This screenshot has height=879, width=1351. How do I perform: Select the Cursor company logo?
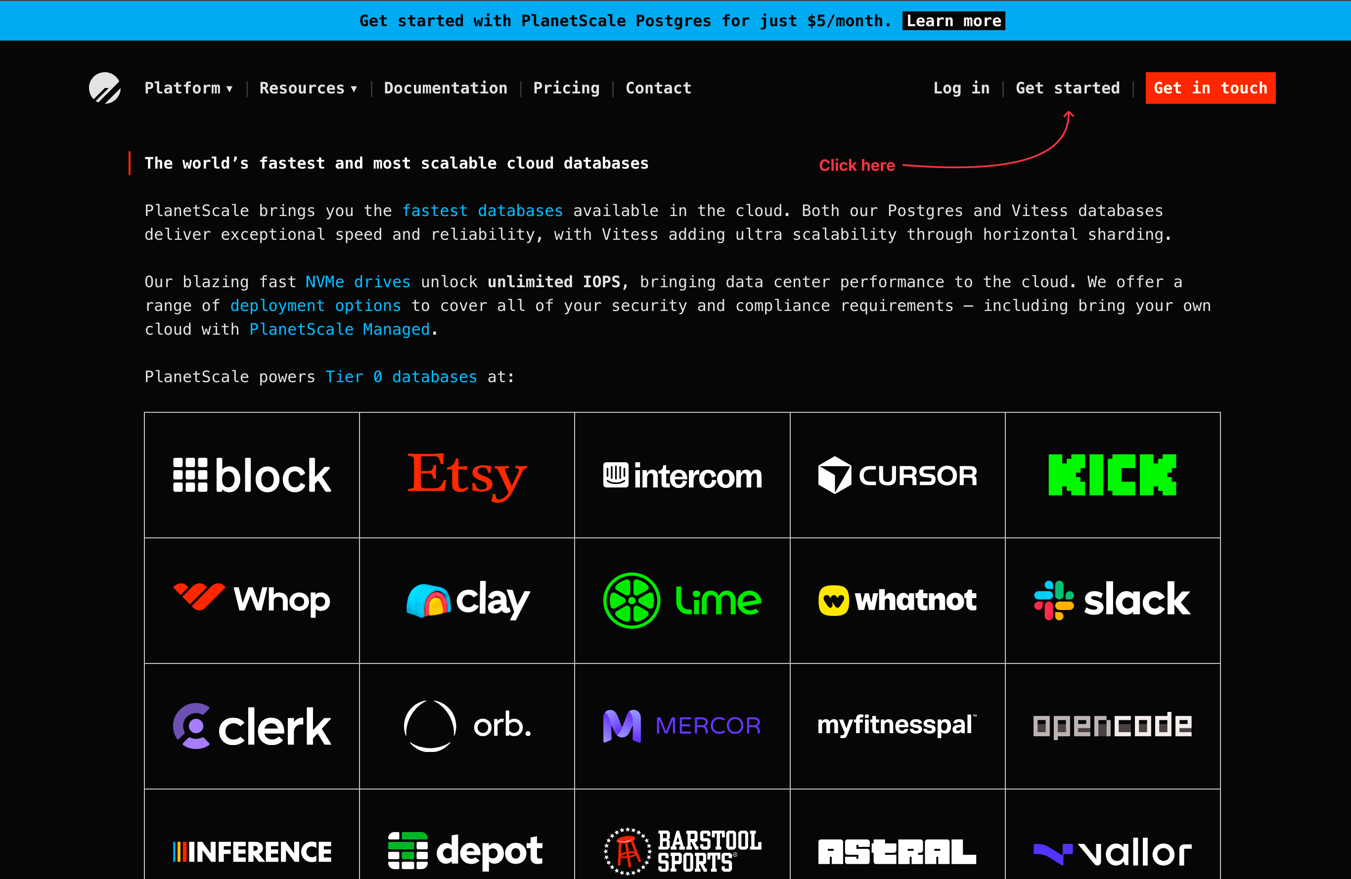898,476
